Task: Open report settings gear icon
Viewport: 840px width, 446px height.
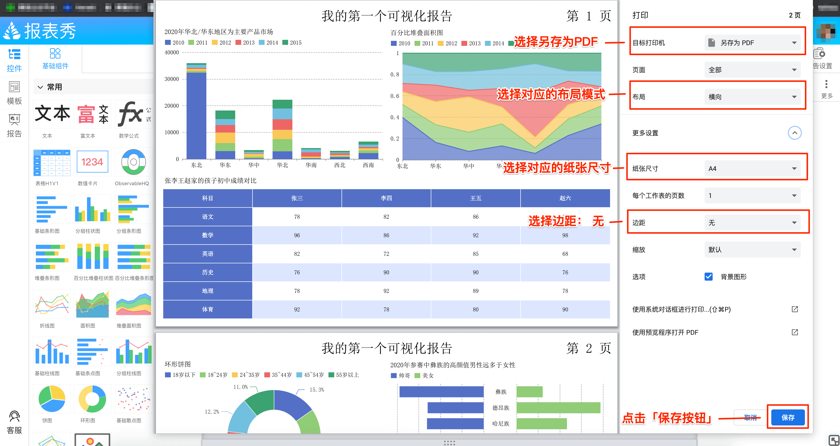Action: coord(819,53)
